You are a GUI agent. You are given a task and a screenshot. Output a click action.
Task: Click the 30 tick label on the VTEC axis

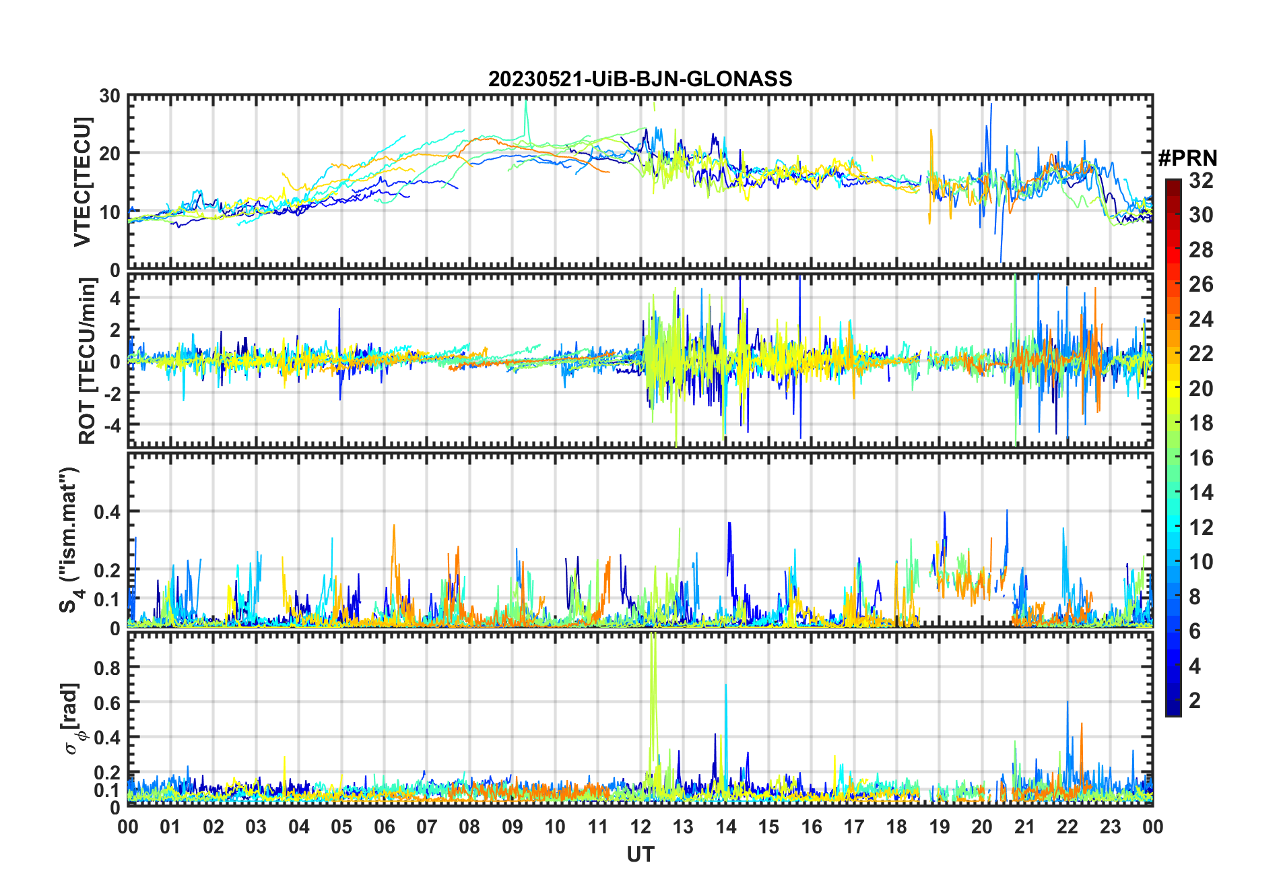pos(110,96)
